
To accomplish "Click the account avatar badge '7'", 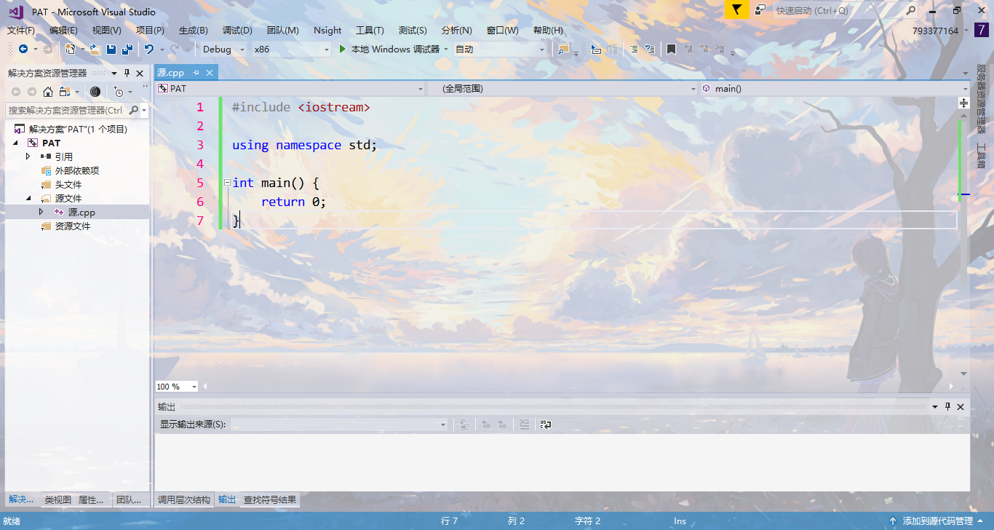I will coord(981,30).
